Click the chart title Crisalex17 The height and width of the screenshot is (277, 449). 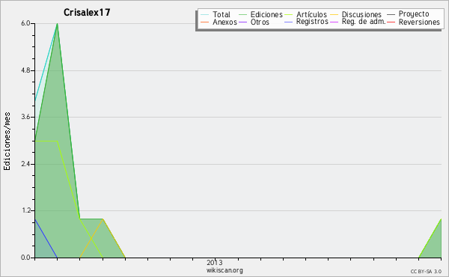point(87,13)
